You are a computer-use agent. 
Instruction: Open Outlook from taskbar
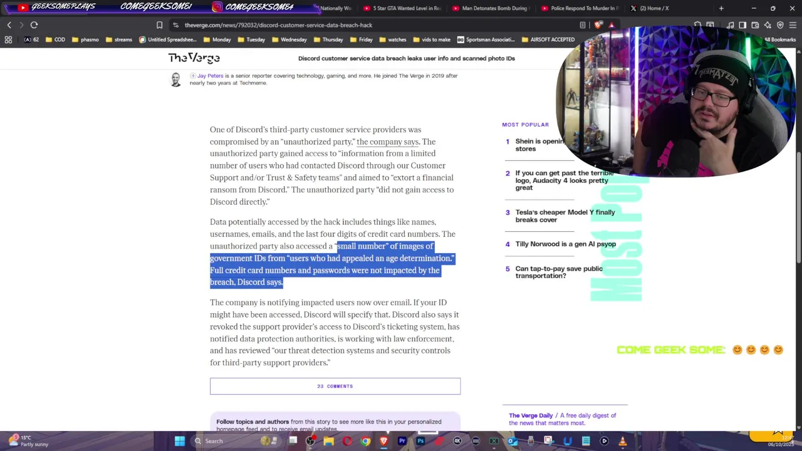click(x=513, y=441)
